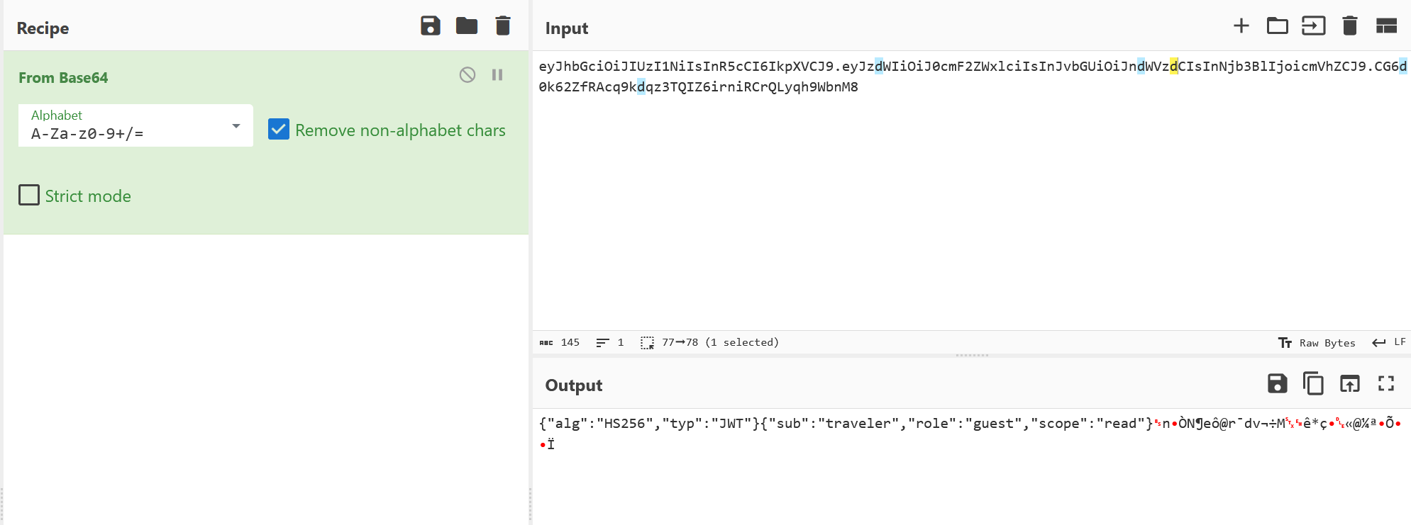Enable Strict mode checkbox
Image resolution: width=1411 pixels, height=525 pixels.
[x=29, y=195]
